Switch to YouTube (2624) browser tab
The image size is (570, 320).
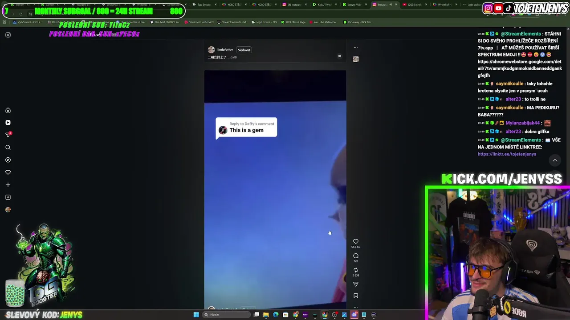pyautogui.click(x=414, y=4)
